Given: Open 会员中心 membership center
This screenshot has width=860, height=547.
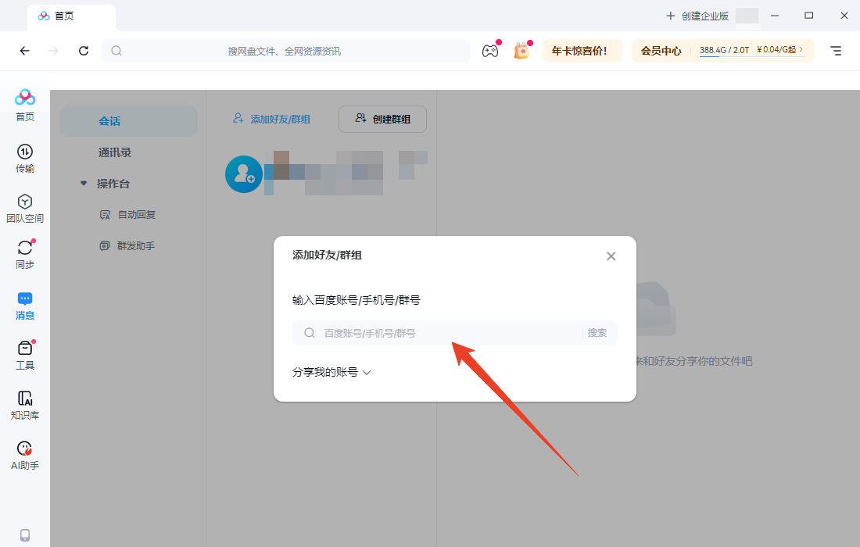Looking at the screenshot, I should 661,50.
